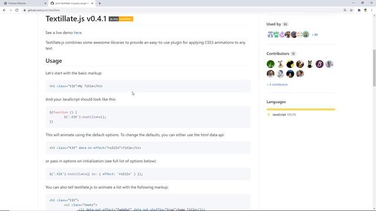Open the black cat contributor avatar

click(x=310, y=64)
